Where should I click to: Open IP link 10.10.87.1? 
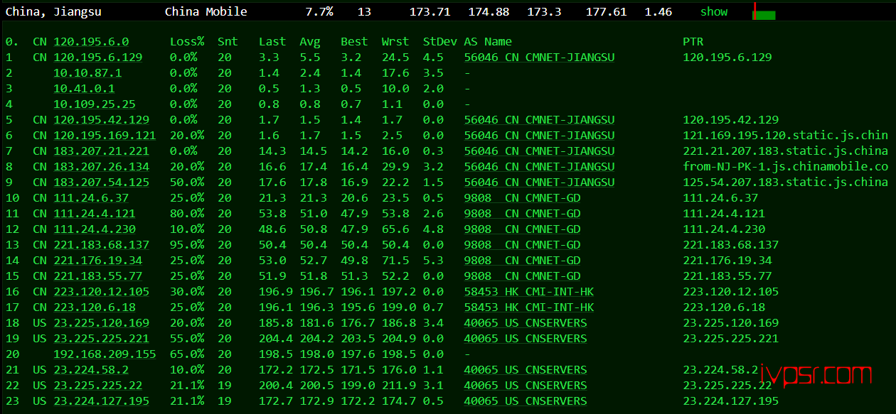point(87,73)
